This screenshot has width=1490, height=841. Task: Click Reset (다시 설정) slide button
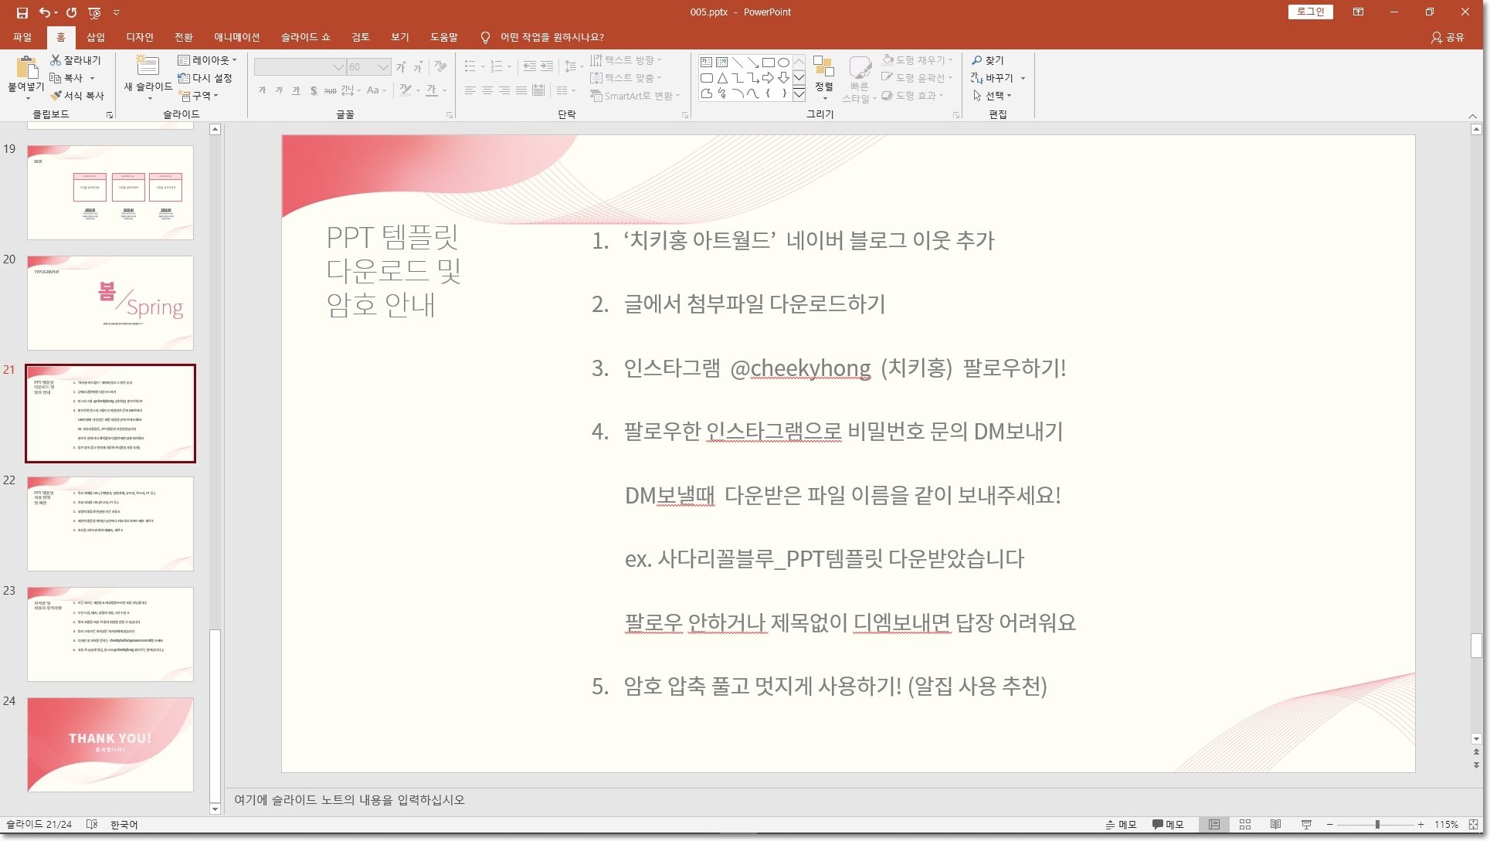205,78
